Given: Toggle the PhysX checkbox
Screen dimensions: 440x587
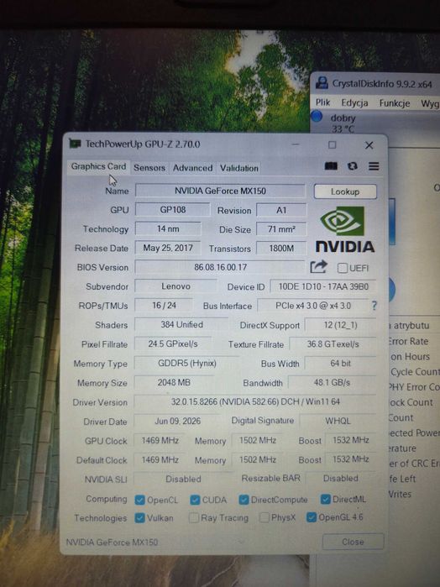Looking at the screenshot, I should (264, 517).
